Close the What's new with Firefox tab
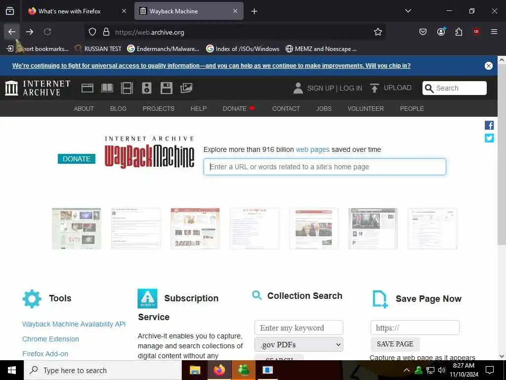The width and height of the screenshot is (506, 380). coord(124,11)
